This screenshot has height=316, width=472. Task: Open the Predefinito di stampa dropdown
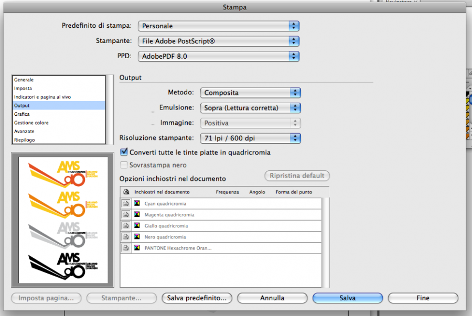tap(219, 26)
